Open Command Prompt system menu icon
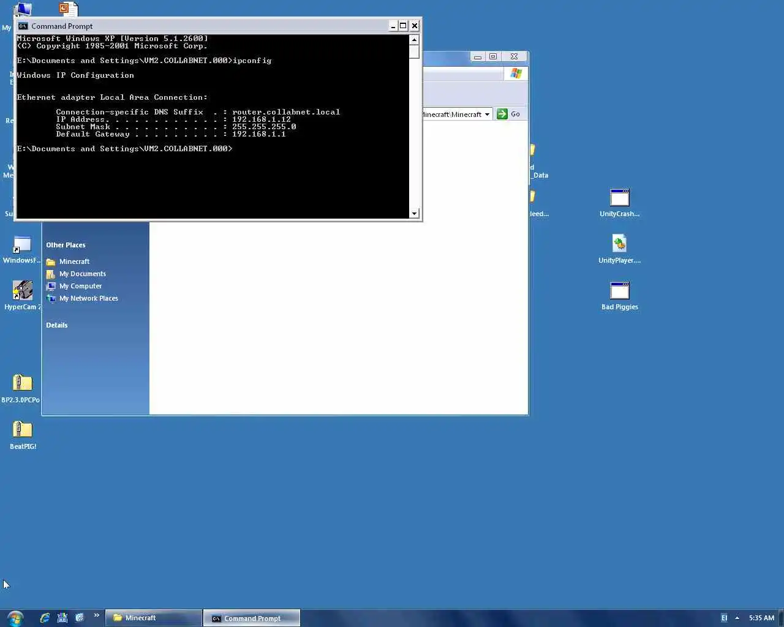This screenshot has width=784, height=627. (23, 26)
